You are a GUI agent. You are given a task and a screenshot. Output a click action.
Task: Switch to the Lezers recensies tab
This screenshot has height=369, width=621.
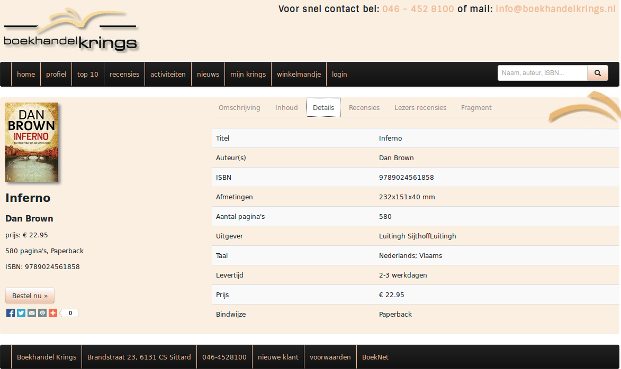pos(420,107)
